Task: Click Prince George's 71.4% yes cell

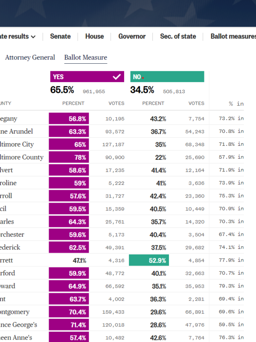Action: pos(69,324)
